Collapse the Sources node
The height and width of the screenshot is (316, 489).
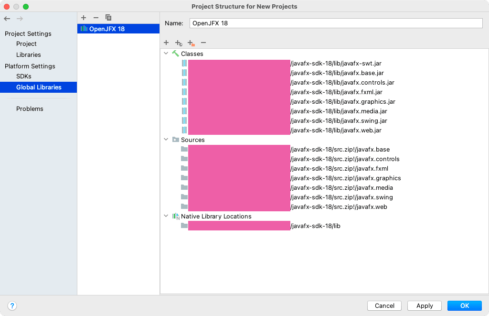point(166,140)
